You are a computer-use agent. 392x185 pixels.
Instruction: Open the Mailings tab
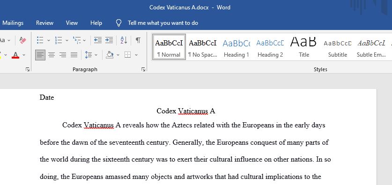[13, 23]
